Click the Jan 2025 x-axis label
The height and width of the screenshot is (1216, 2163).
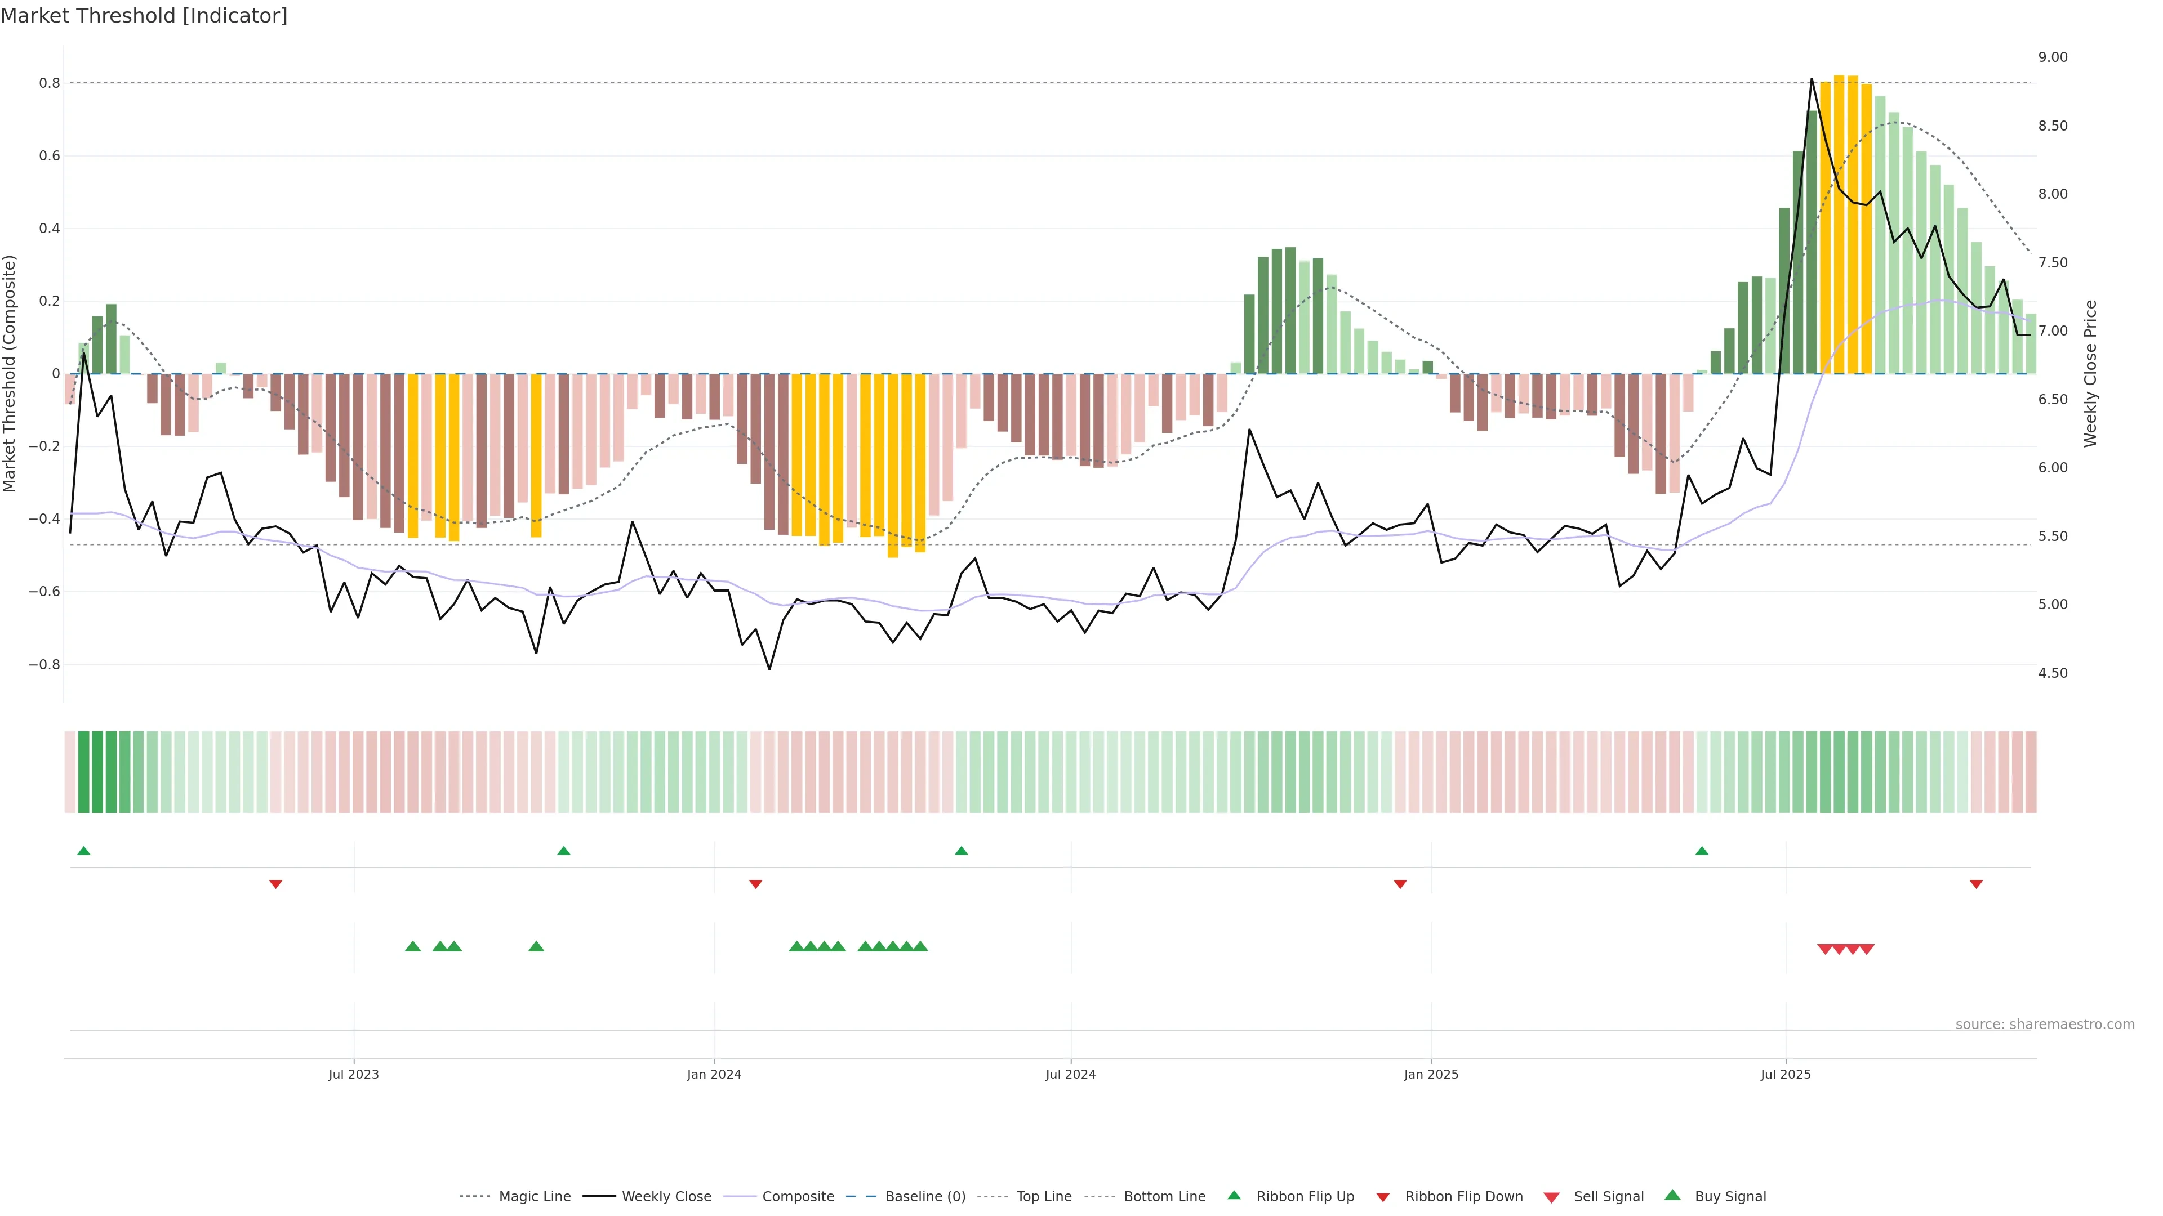(1431, 1074)
